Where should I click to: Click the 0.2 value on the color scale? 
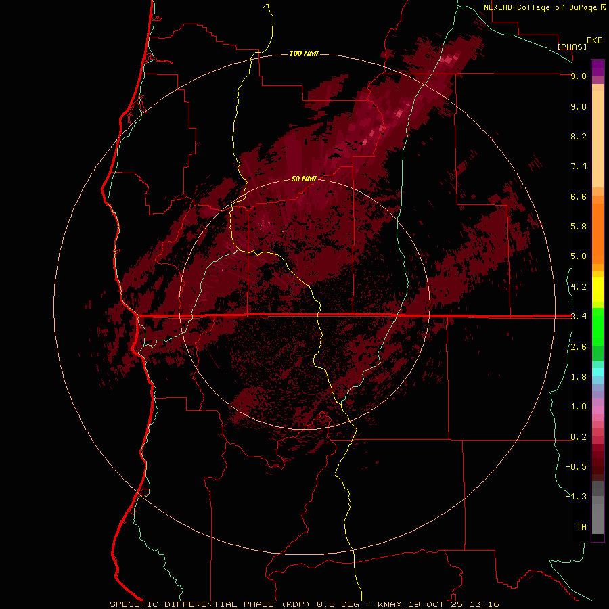point(579,437)
